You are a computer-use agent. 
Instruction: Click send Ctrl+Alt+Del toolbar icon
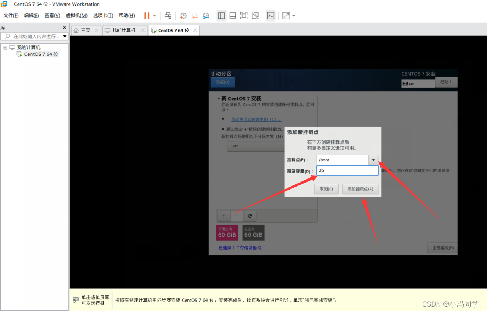(168, 16)
